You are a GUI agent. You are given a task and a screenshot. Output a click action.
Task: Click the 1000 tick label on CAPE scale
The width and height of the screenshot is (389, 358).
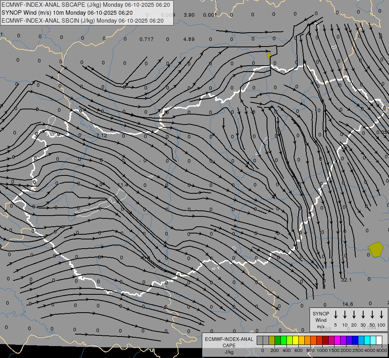point(322,351)
